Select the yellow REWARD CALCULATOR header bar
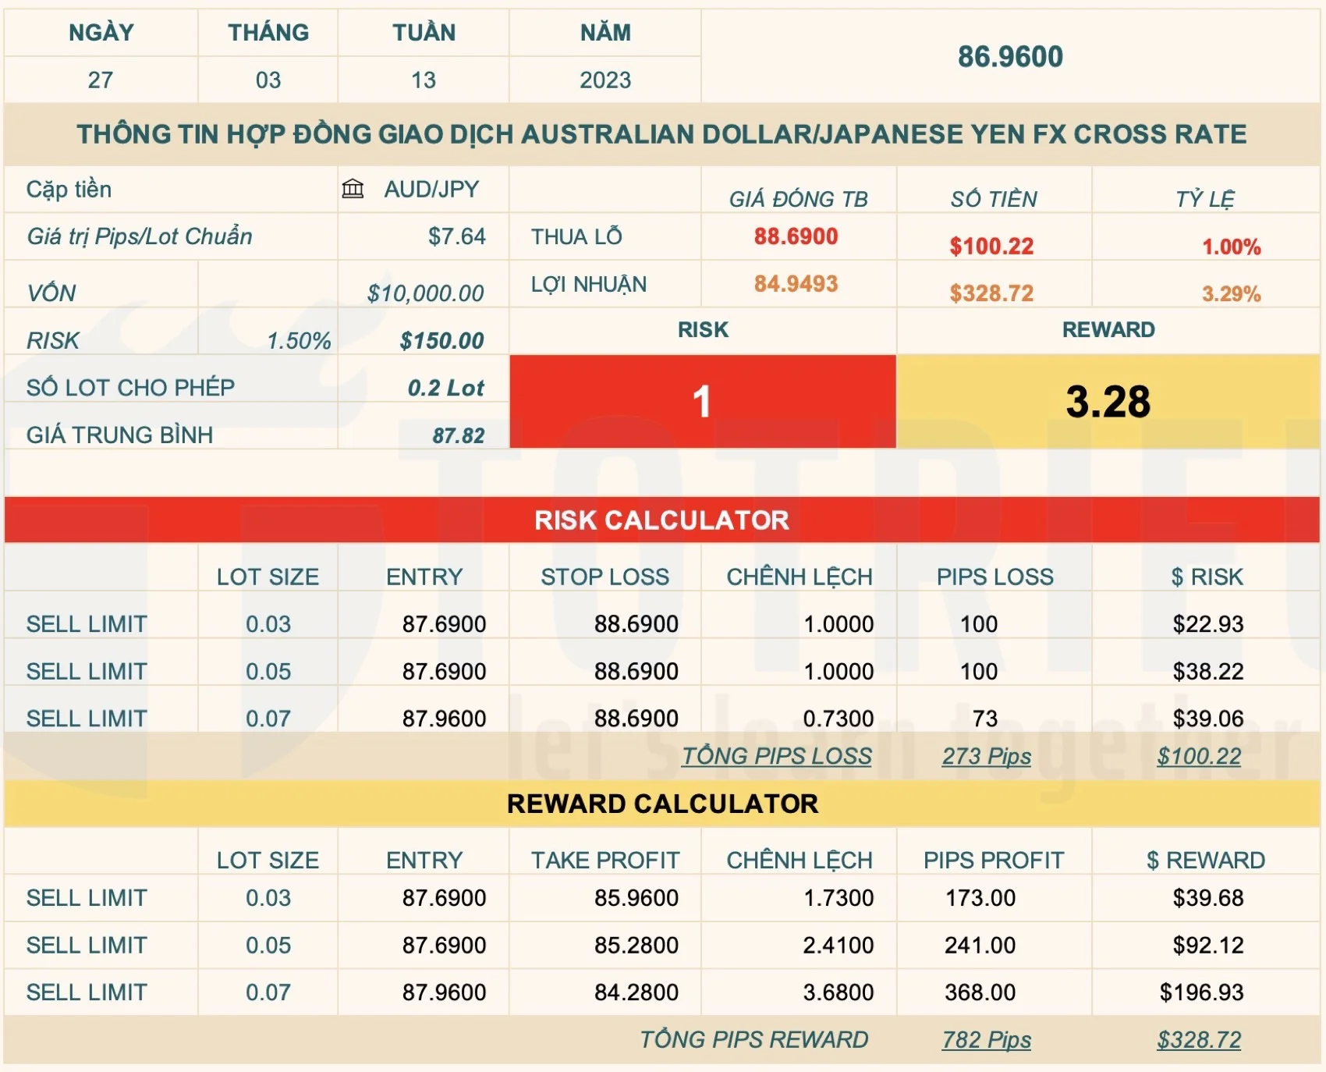1326x1072 pixels. (x=661, y=804)
